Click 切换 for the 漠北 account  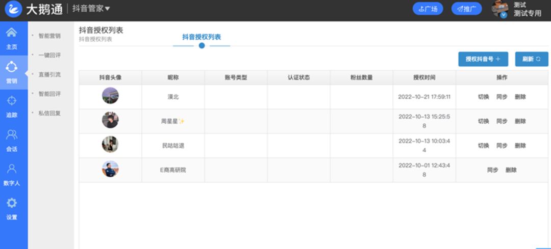pyautogui.click(x=484, y=97)
